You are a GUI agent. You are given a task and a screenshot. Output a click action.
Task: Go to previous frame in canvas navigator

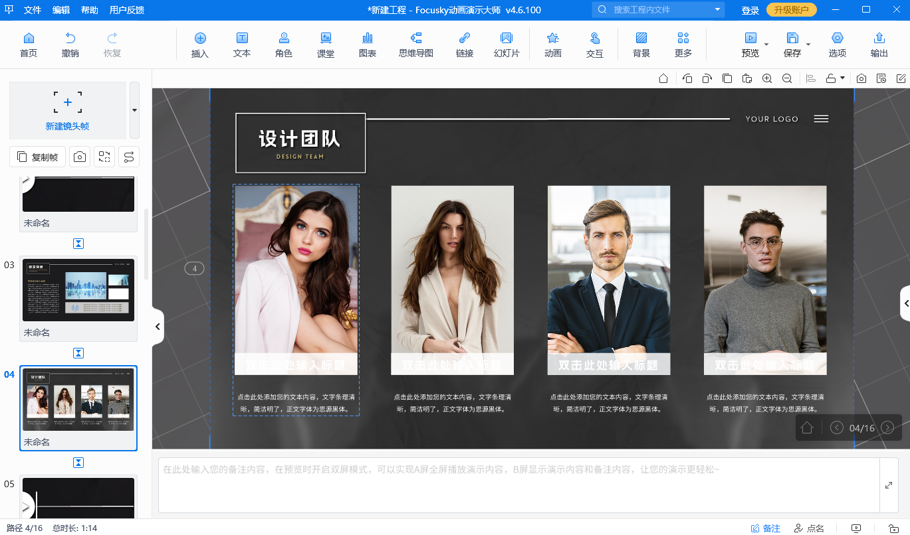pyautogui.click(x=837, y=427)
